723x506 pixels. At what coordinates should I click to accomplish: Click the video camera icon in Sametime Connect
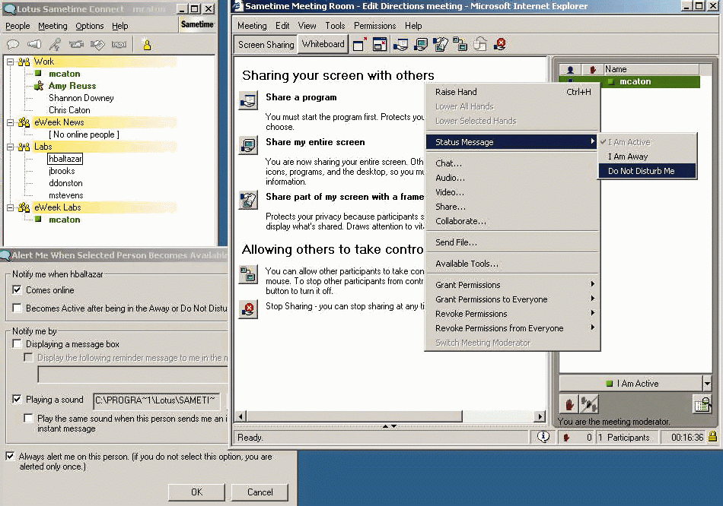pyautogui.click(x=77, y=45)
